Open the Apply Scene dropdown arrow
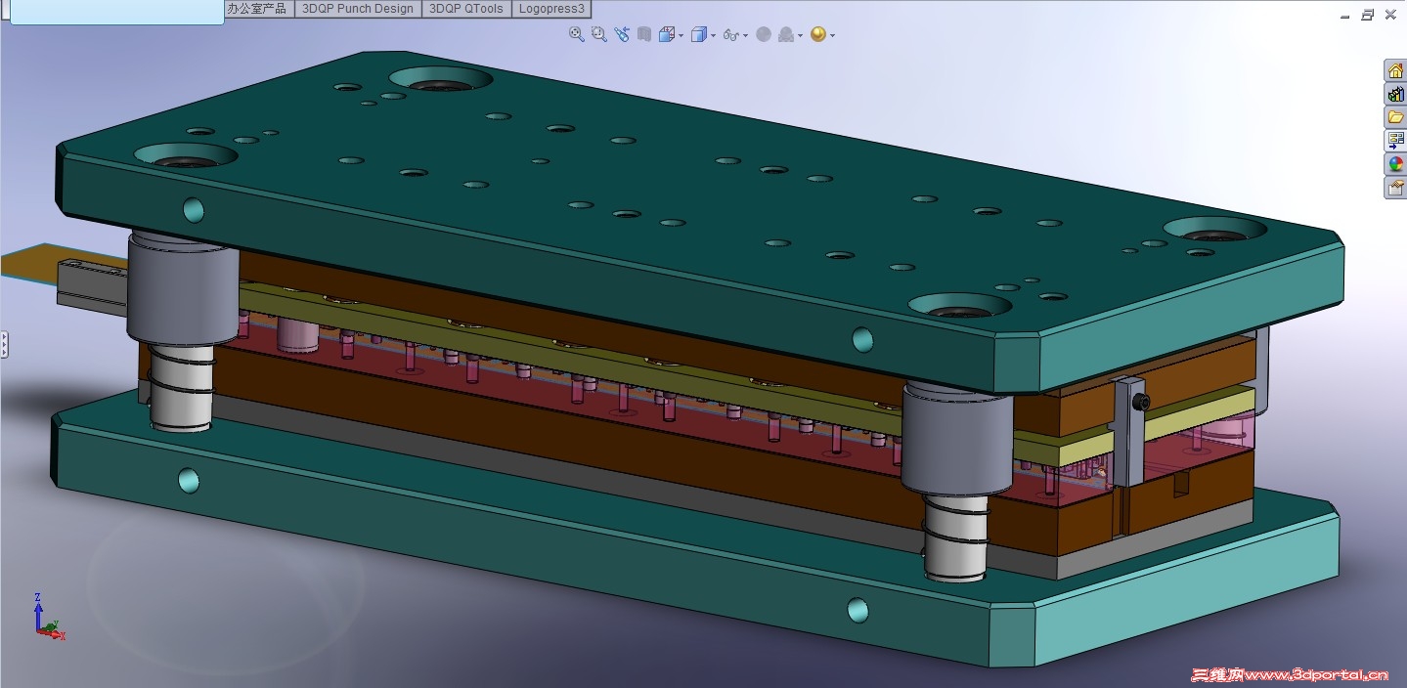 pos(801,35)
